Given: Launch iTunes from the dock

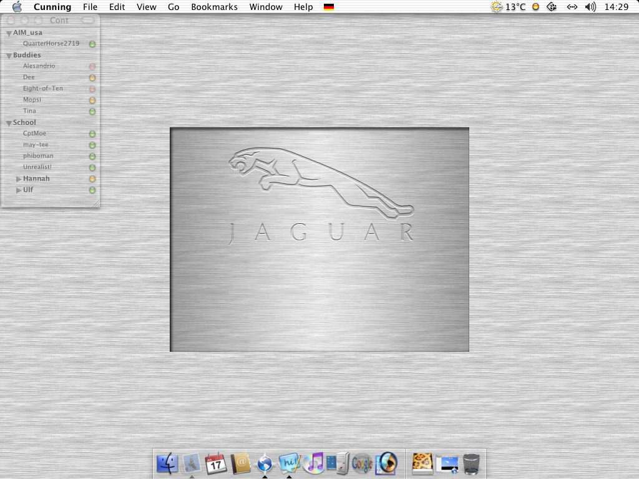Looking at the screenshot, I should (x=314, y=463).
